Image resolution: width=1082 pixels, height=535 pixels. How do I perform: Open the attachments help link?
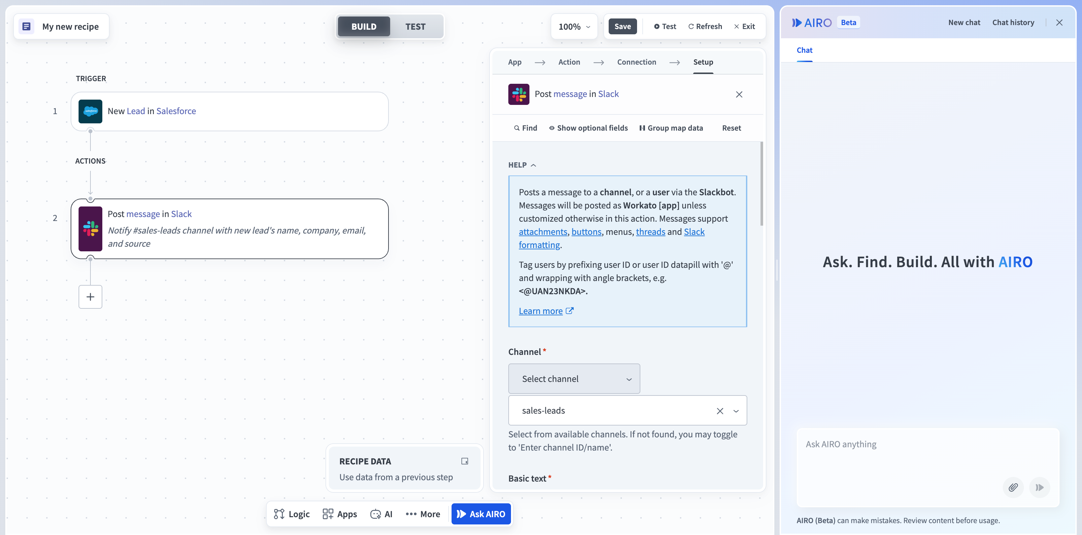pos(543,232)
